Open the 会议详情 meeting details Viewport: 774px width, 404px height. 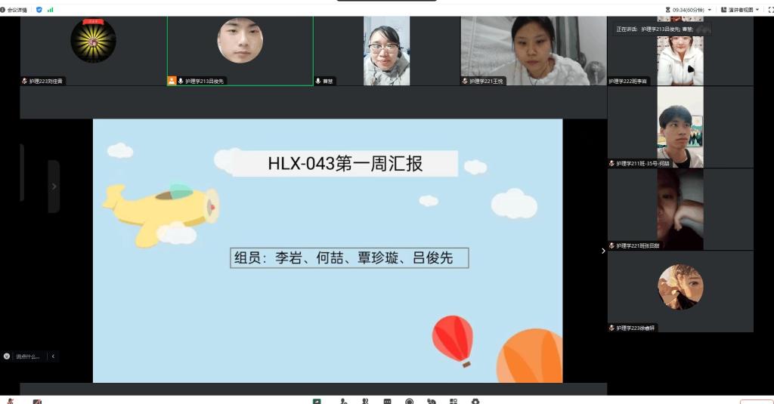pos(16,10)
